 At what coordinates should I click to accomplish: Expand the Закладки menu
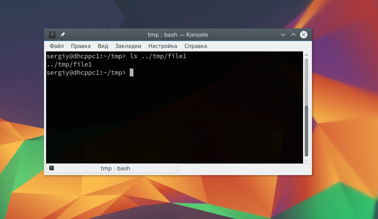128,46
